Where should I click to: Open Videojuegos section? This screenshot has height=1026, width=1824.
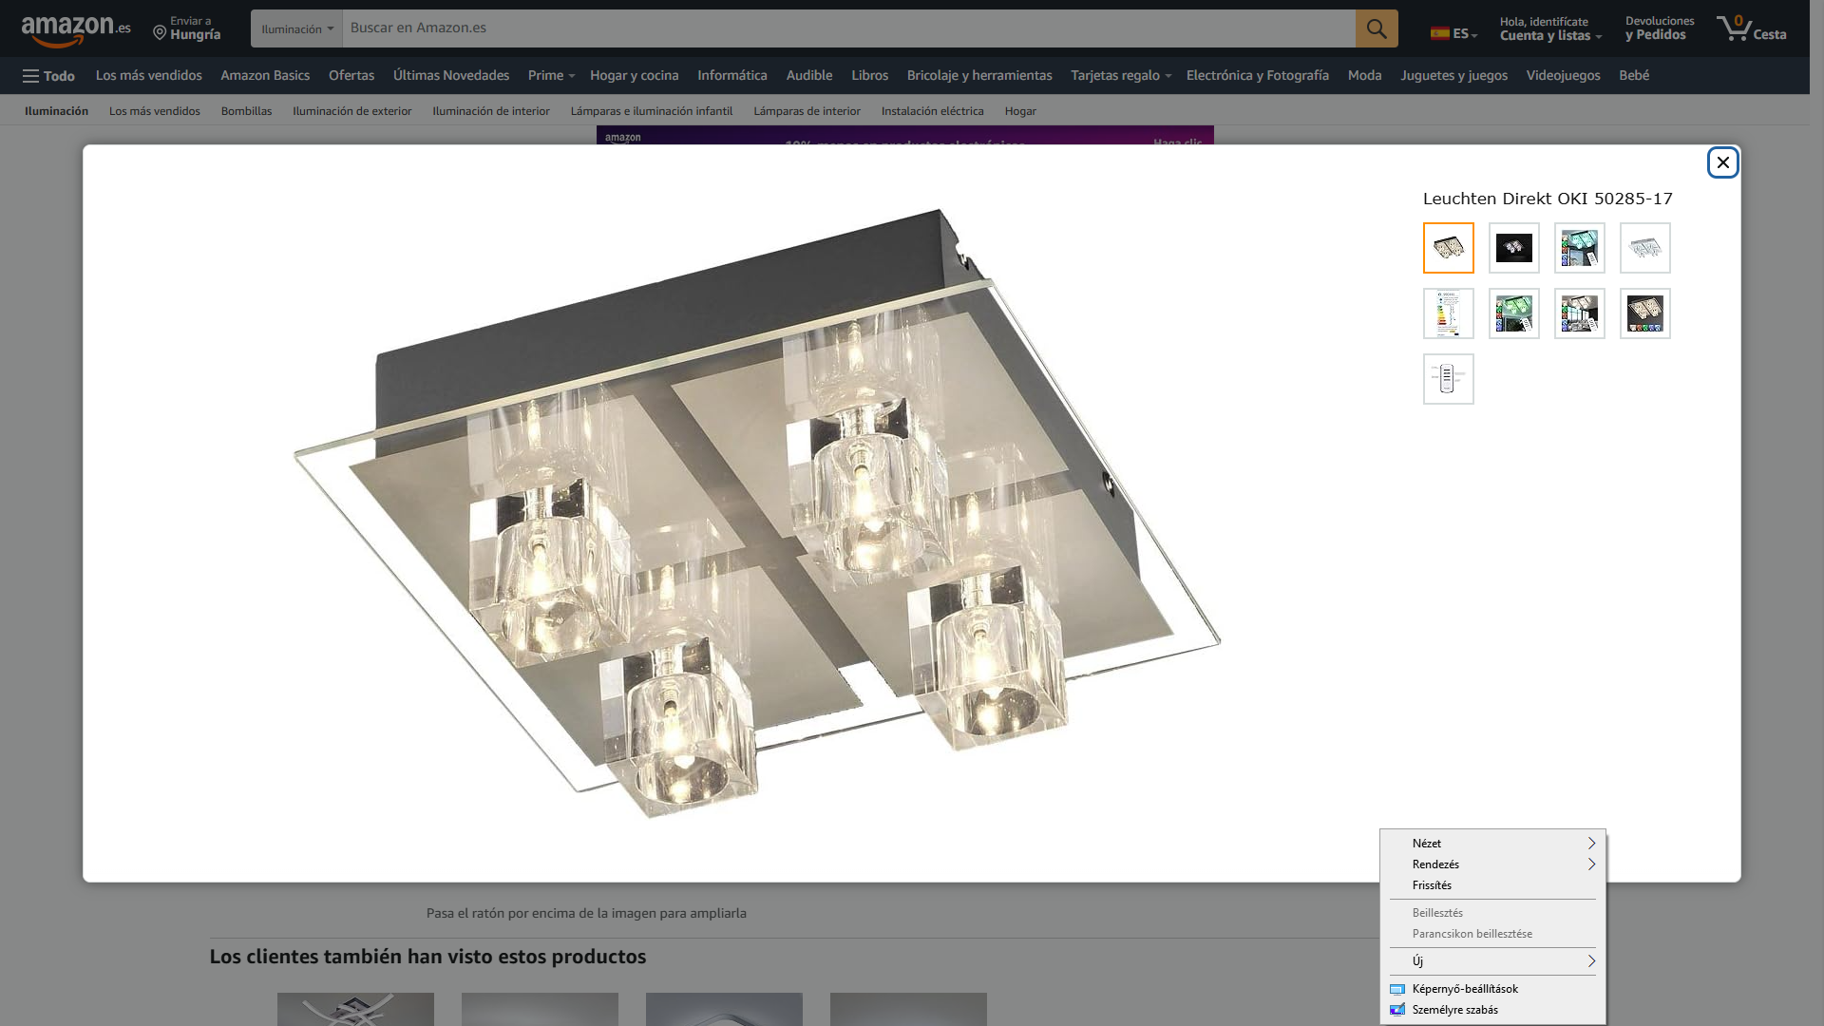[1563, 75]
